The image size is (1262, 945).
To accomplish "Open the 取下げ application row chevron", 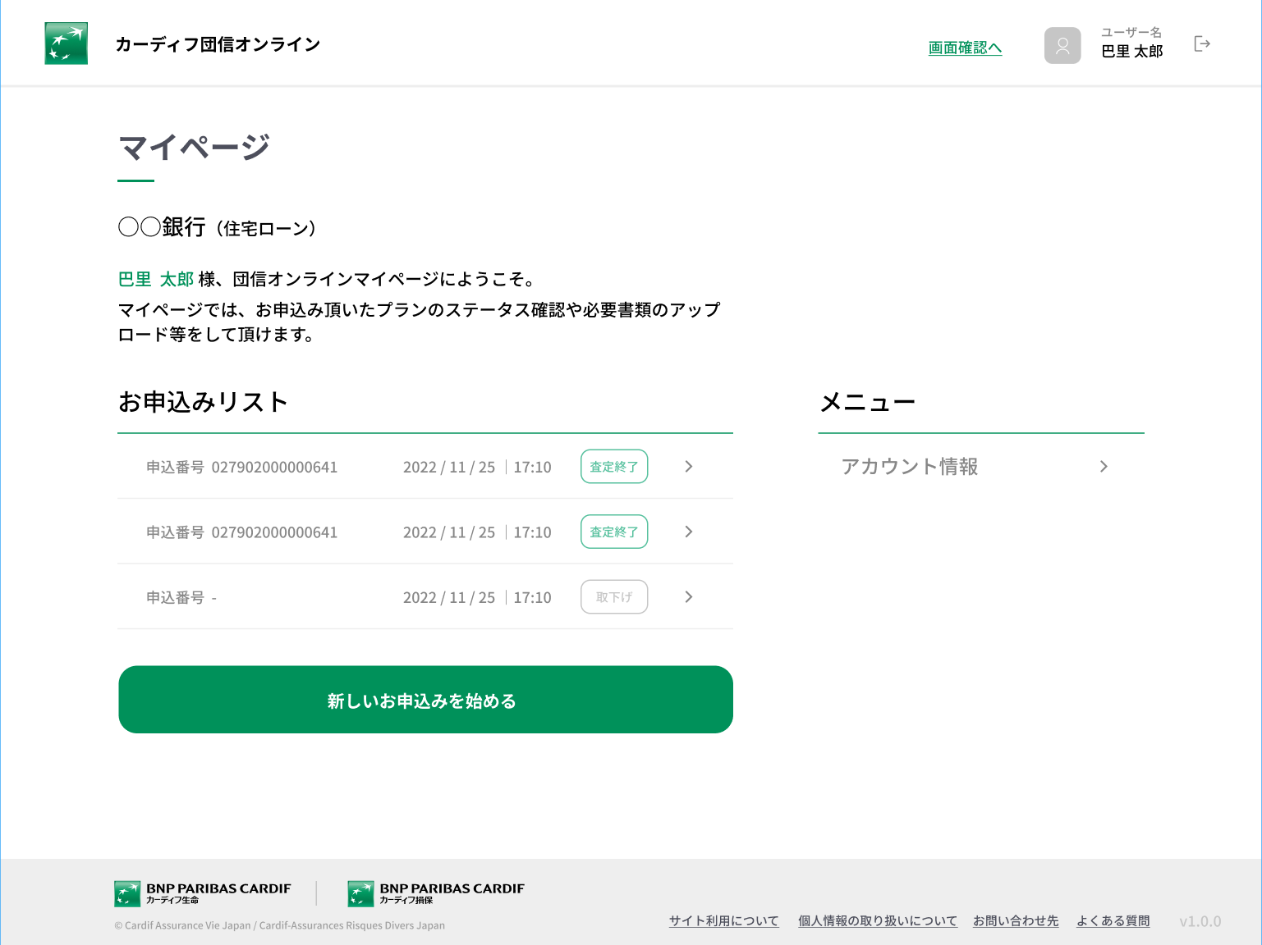I will (689, 597).
